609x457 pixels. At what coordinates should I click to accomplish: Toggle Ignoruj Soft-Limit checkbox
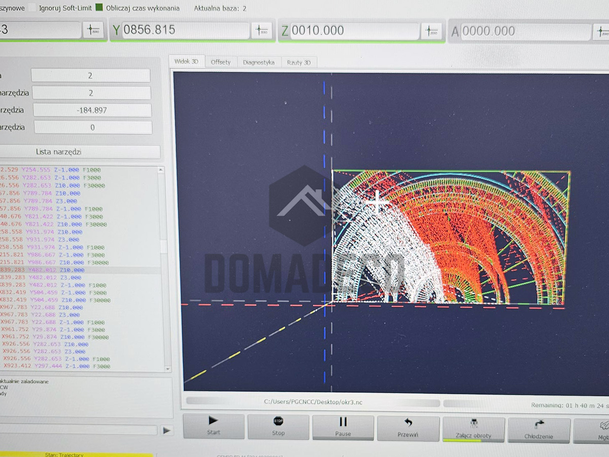pos(33,8)
